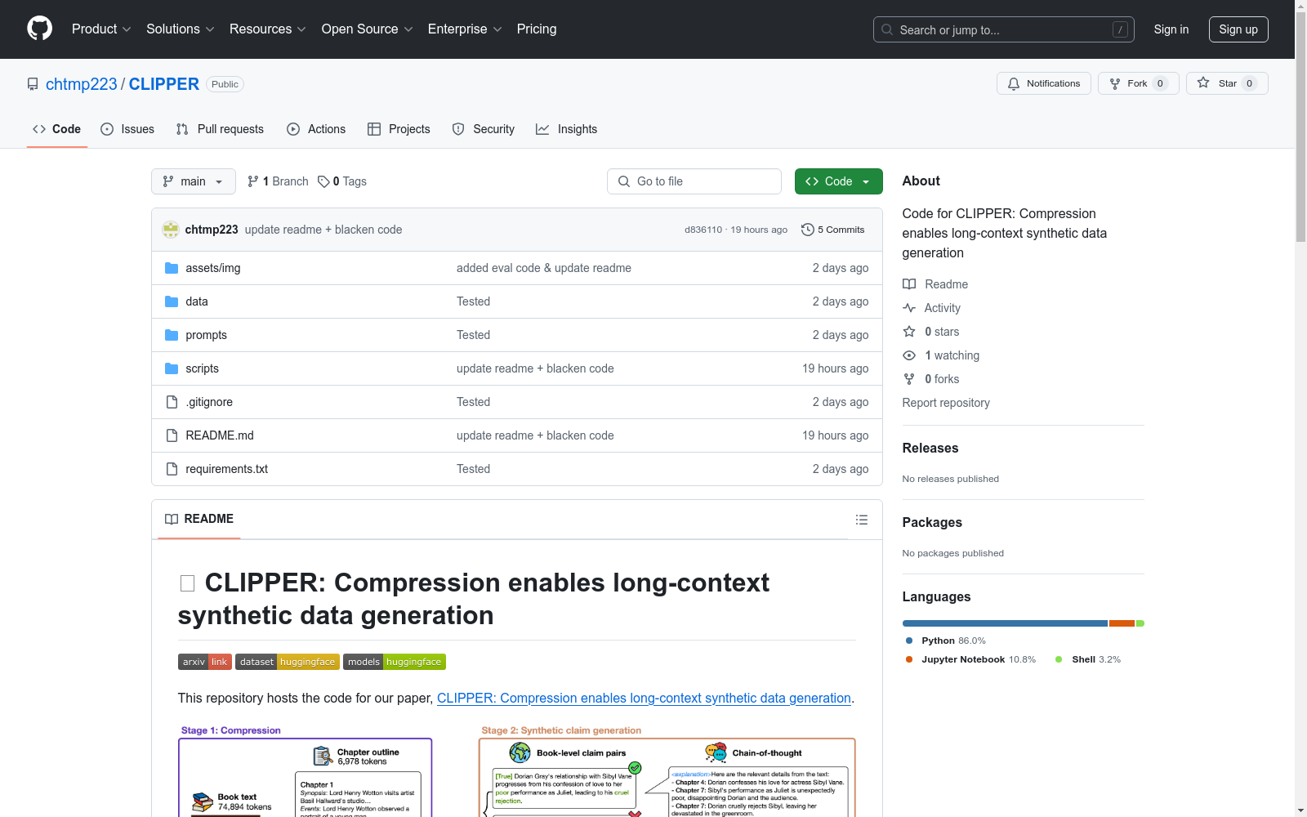The image size is (1307, 817).
Task: Click the Go to file search field
Action: 694,181
